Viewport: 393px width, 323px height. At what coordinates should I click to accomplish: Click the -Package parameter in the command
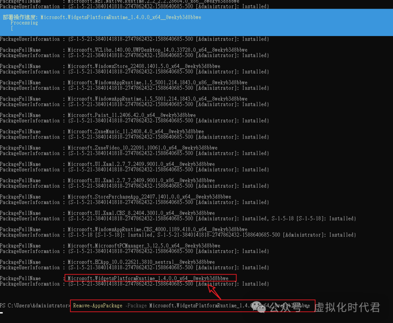pos(136,306)
